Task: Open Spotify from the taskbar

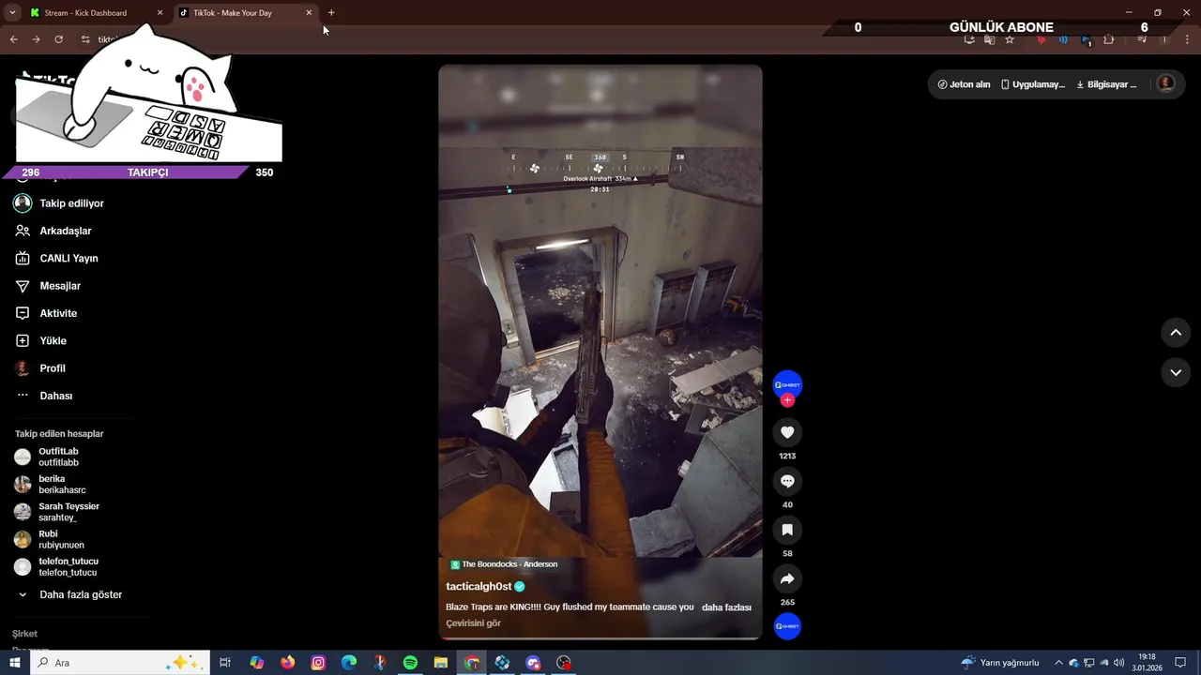Action: (410, 663)
